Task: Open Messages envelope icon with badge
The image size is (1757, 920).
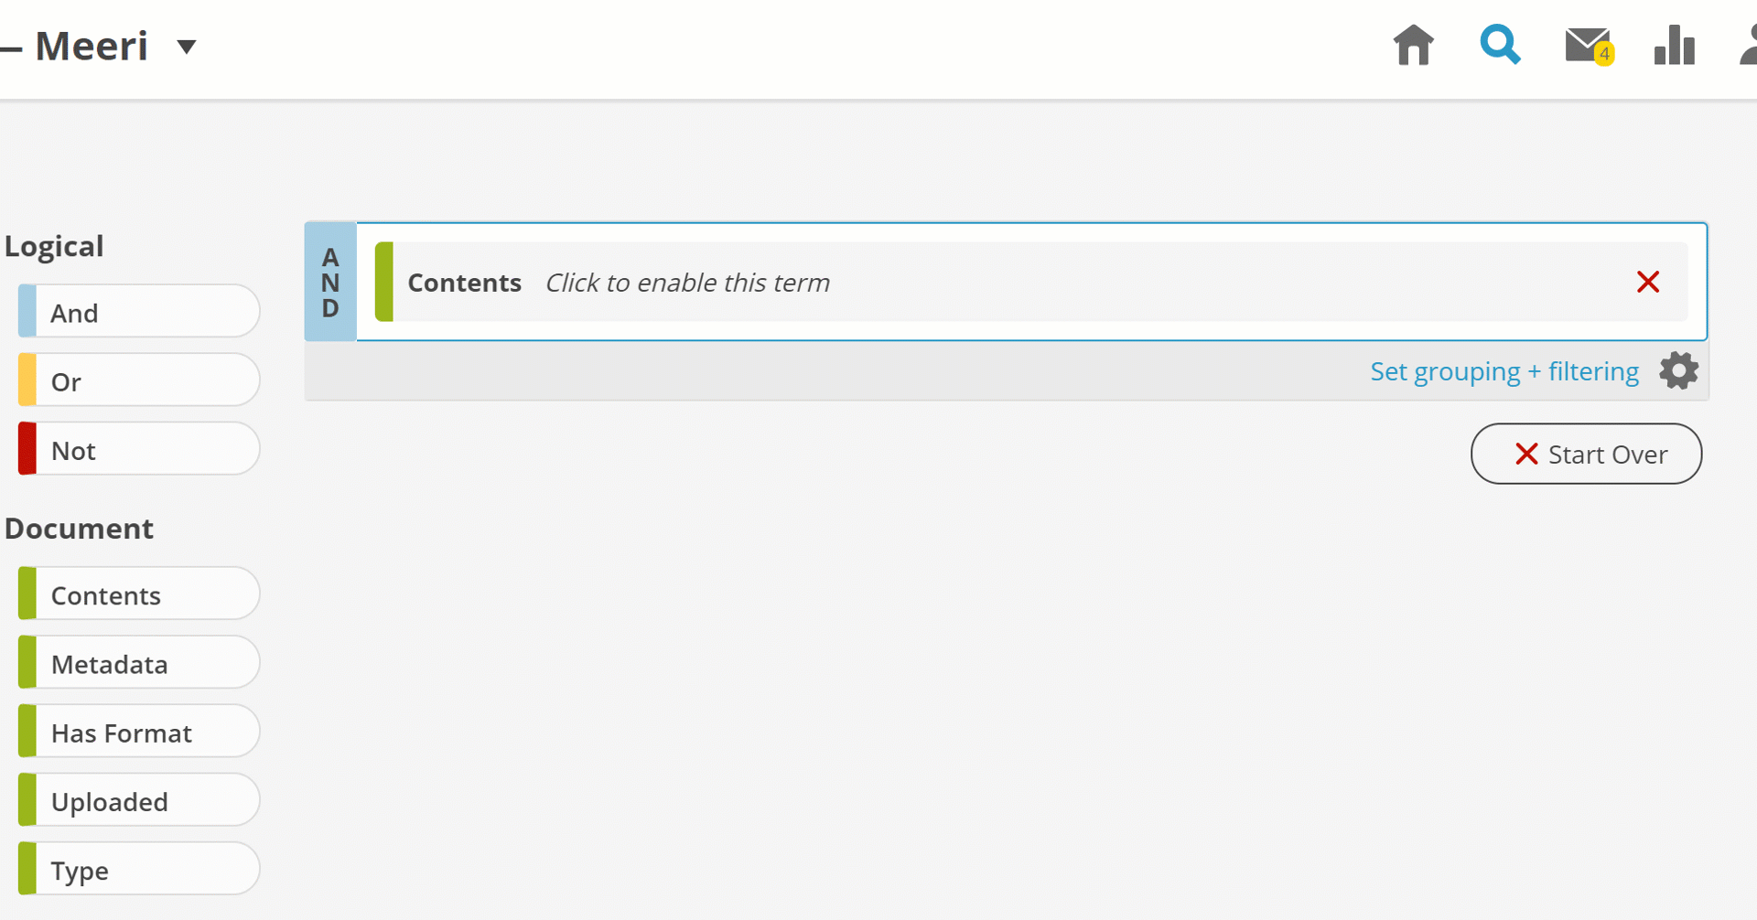Action: (1590, 47)
